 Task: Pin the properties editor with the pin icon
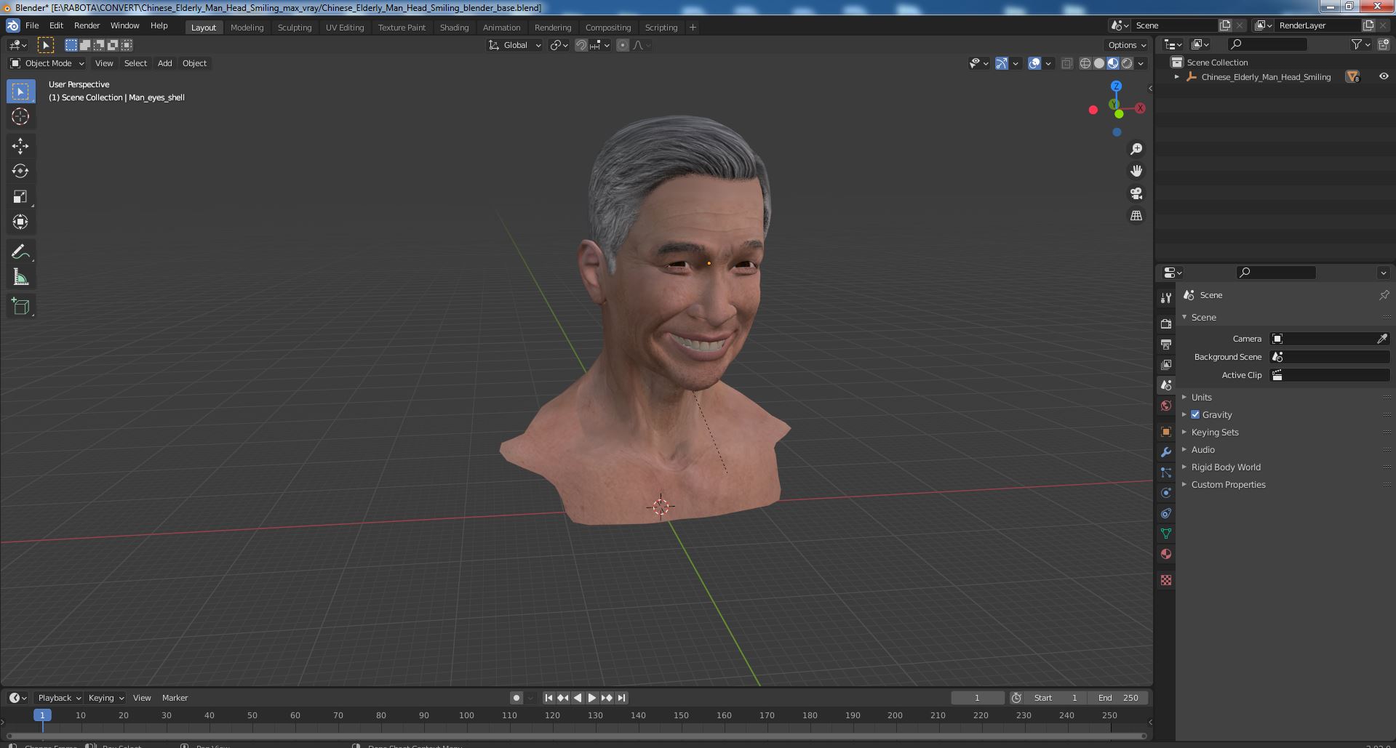click(x=1384, y=295)
